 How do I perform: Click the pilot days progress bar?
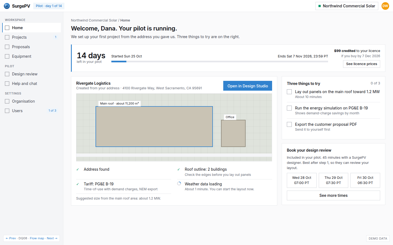[220, 62]
